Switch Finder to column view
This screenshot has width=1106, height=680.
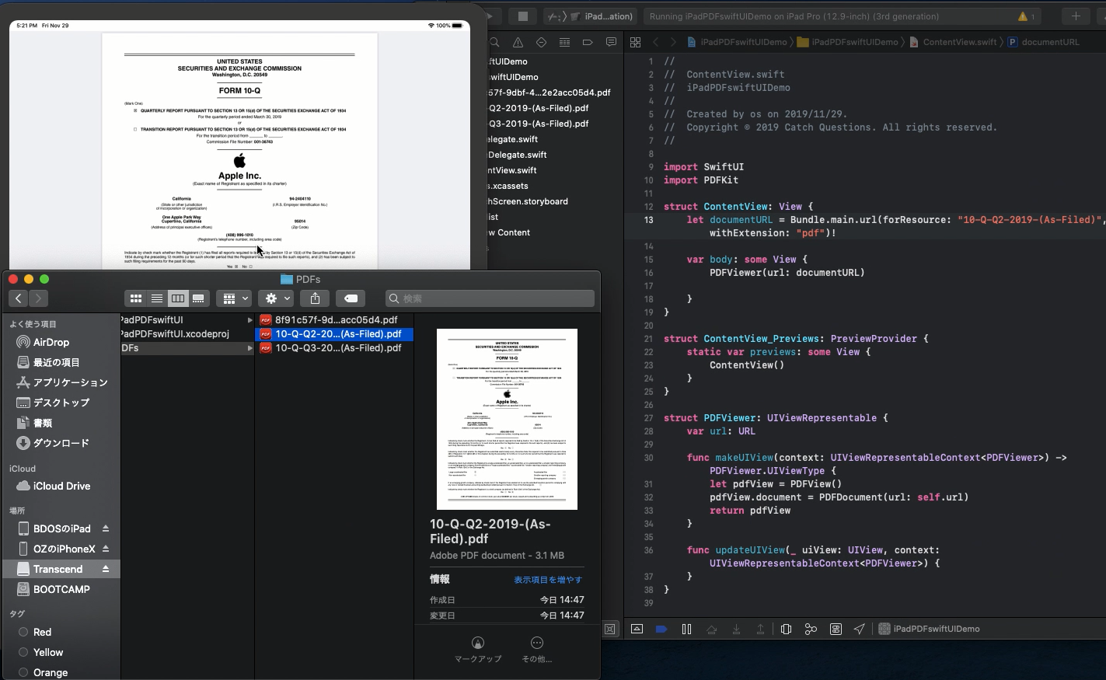(178, 298)
